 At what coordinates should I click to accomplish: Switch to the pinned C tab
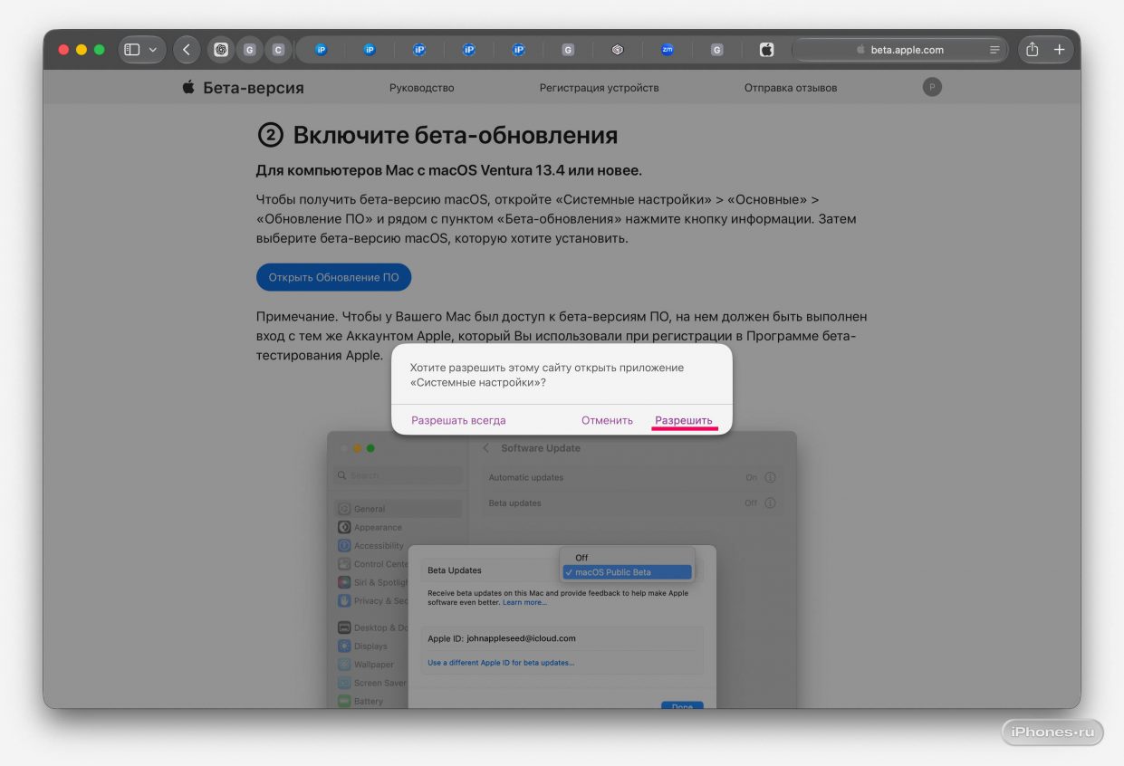coord(278,50)
